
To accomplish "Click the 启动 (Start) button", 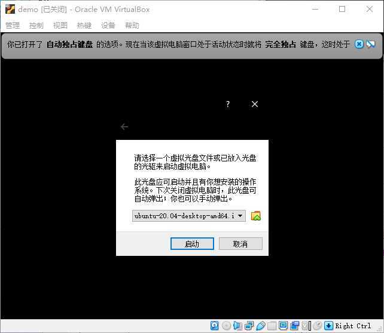I will [x=192, y=244].
